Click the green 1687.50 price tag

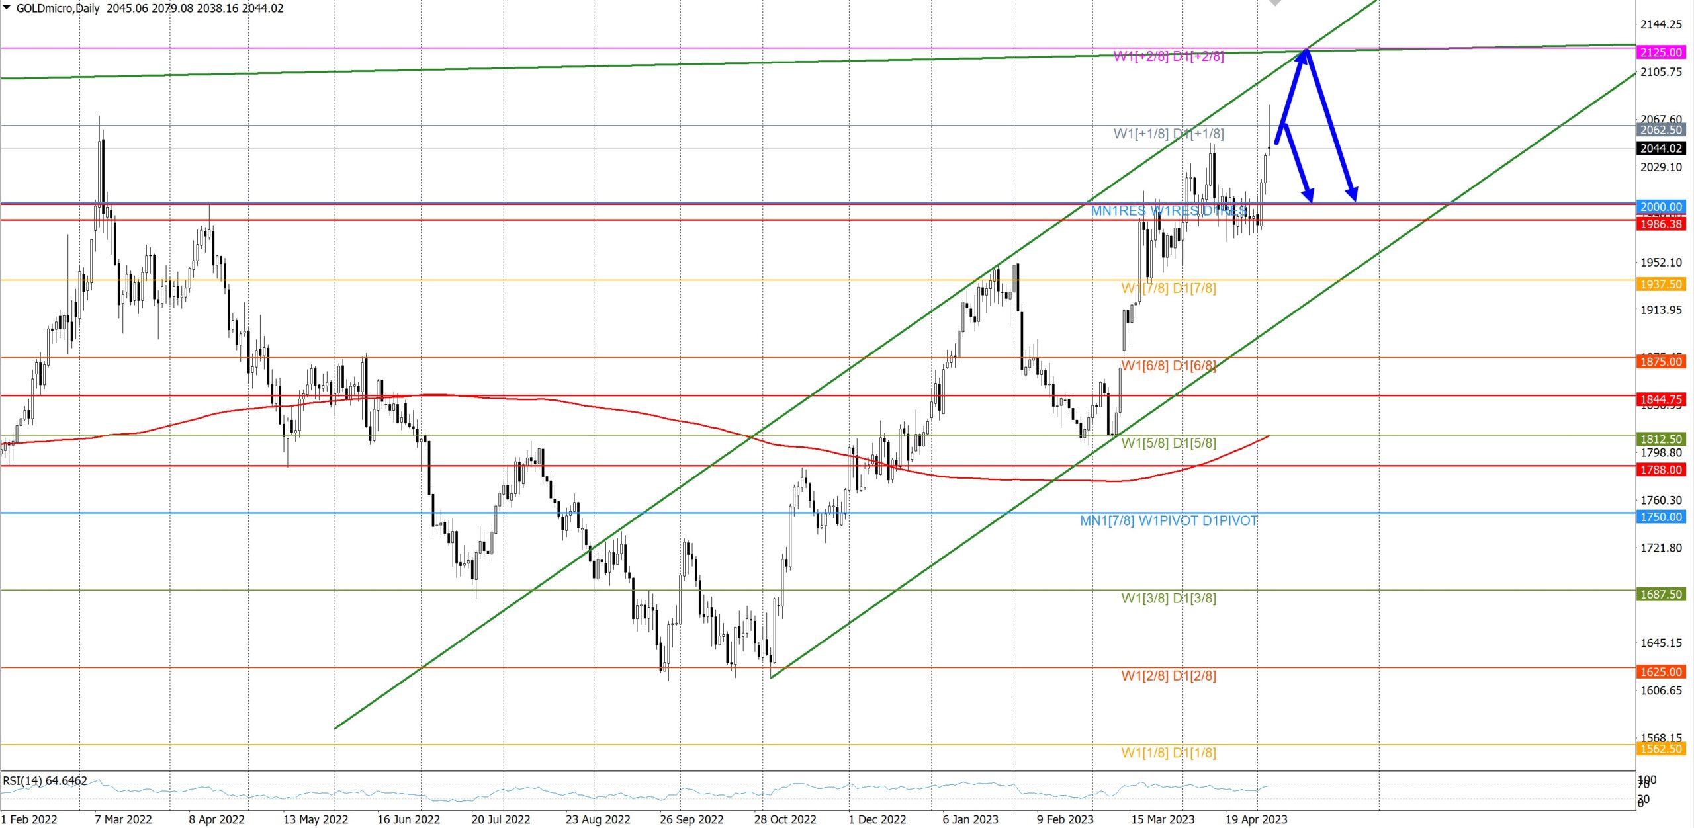click(1660, 595)
